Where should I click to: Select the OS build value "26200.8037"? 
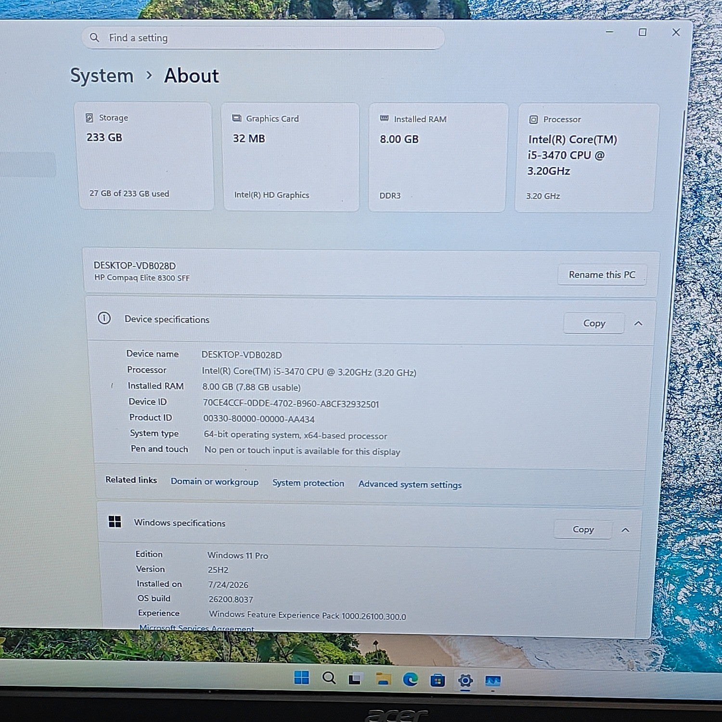(231, 600)
